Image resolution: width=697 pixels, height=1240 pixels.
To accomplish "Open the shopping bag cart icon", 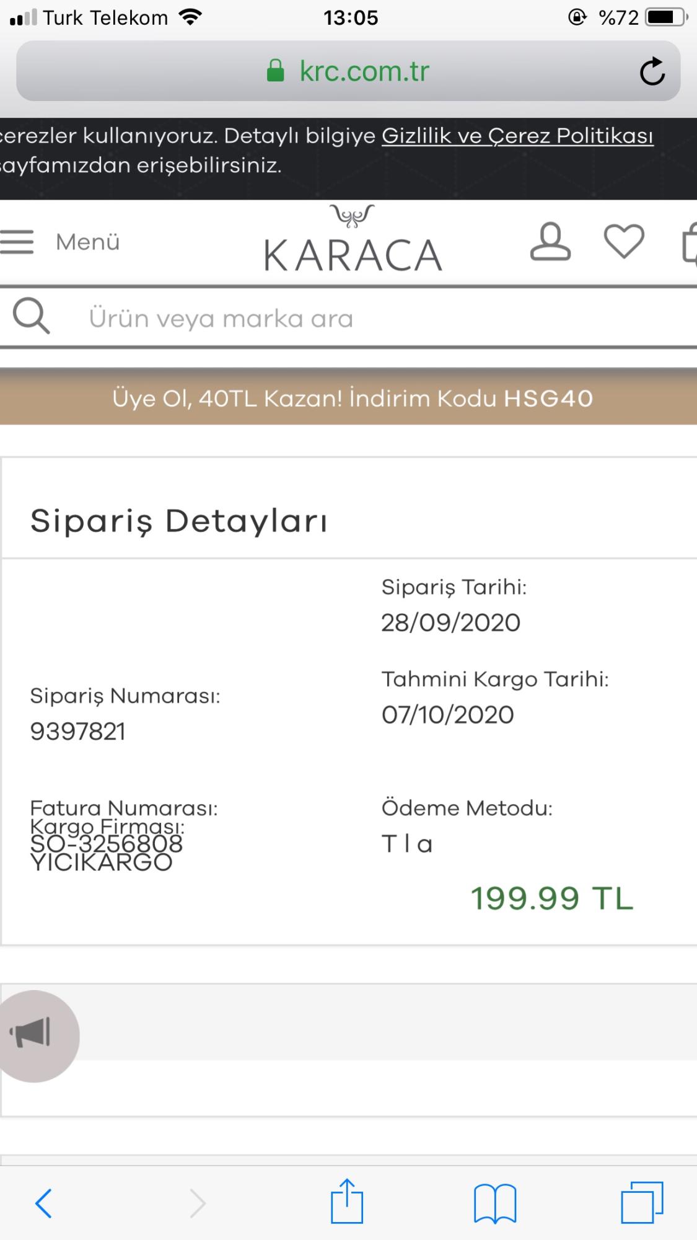I will pos(689,242).
